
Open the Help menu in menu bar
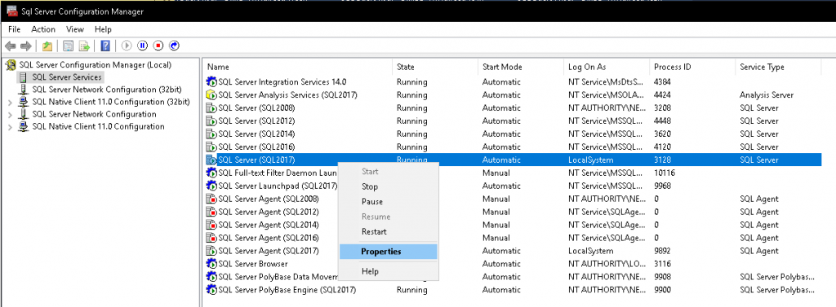(103, 29)
